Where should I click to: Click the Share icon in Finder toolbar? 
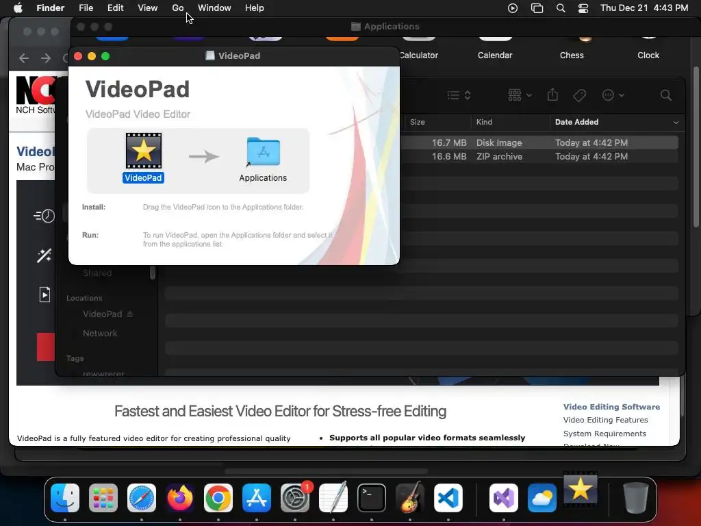coord(552,95)
